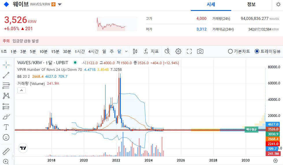The height and width of the screenshot is (165, 283).
Task: Select the ruler measure tool
Action: pos(6,151)
